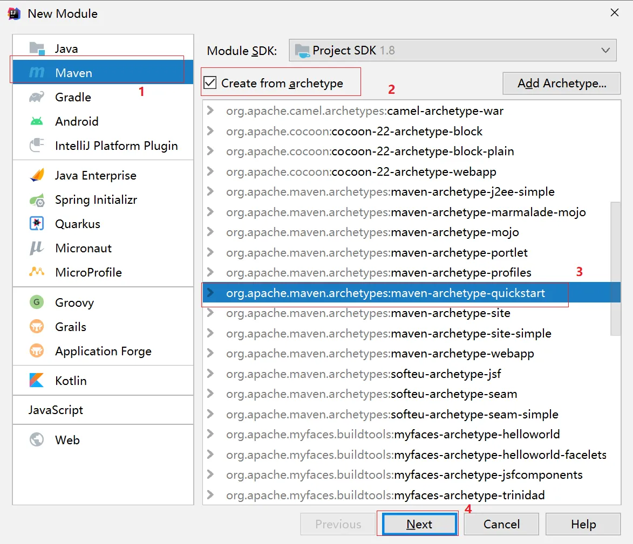
Task: Select JavaScript module type
Action: click(x=56, y=410)
